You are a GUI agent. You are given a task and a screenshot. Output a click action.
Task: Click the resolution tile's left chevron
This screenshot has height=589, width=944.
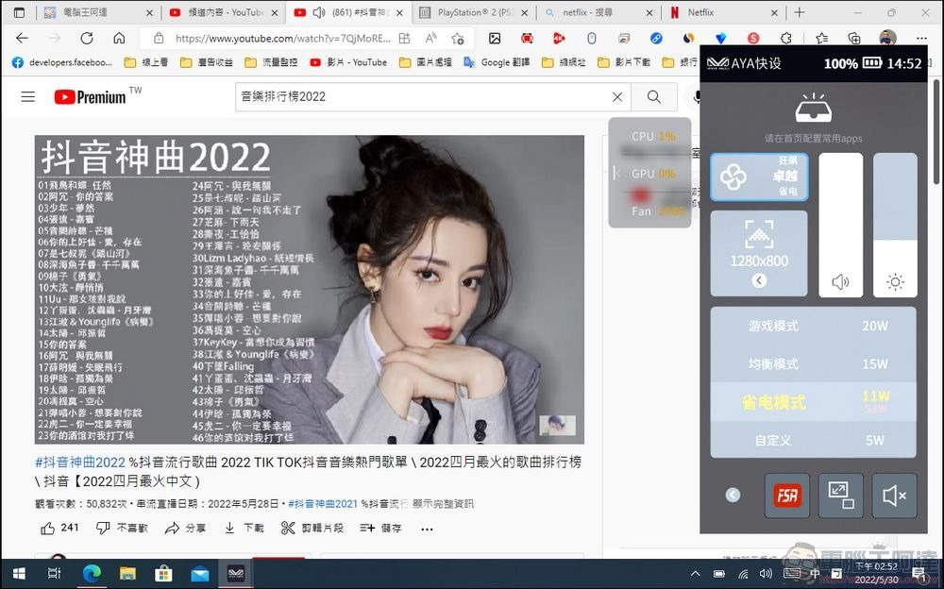[x=759, y=280]
